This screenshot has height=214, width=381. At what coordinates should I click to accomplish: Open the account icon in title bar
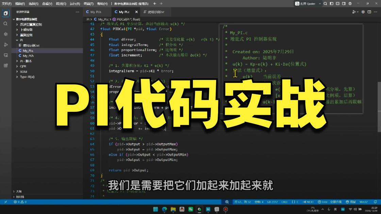point(350,4)
